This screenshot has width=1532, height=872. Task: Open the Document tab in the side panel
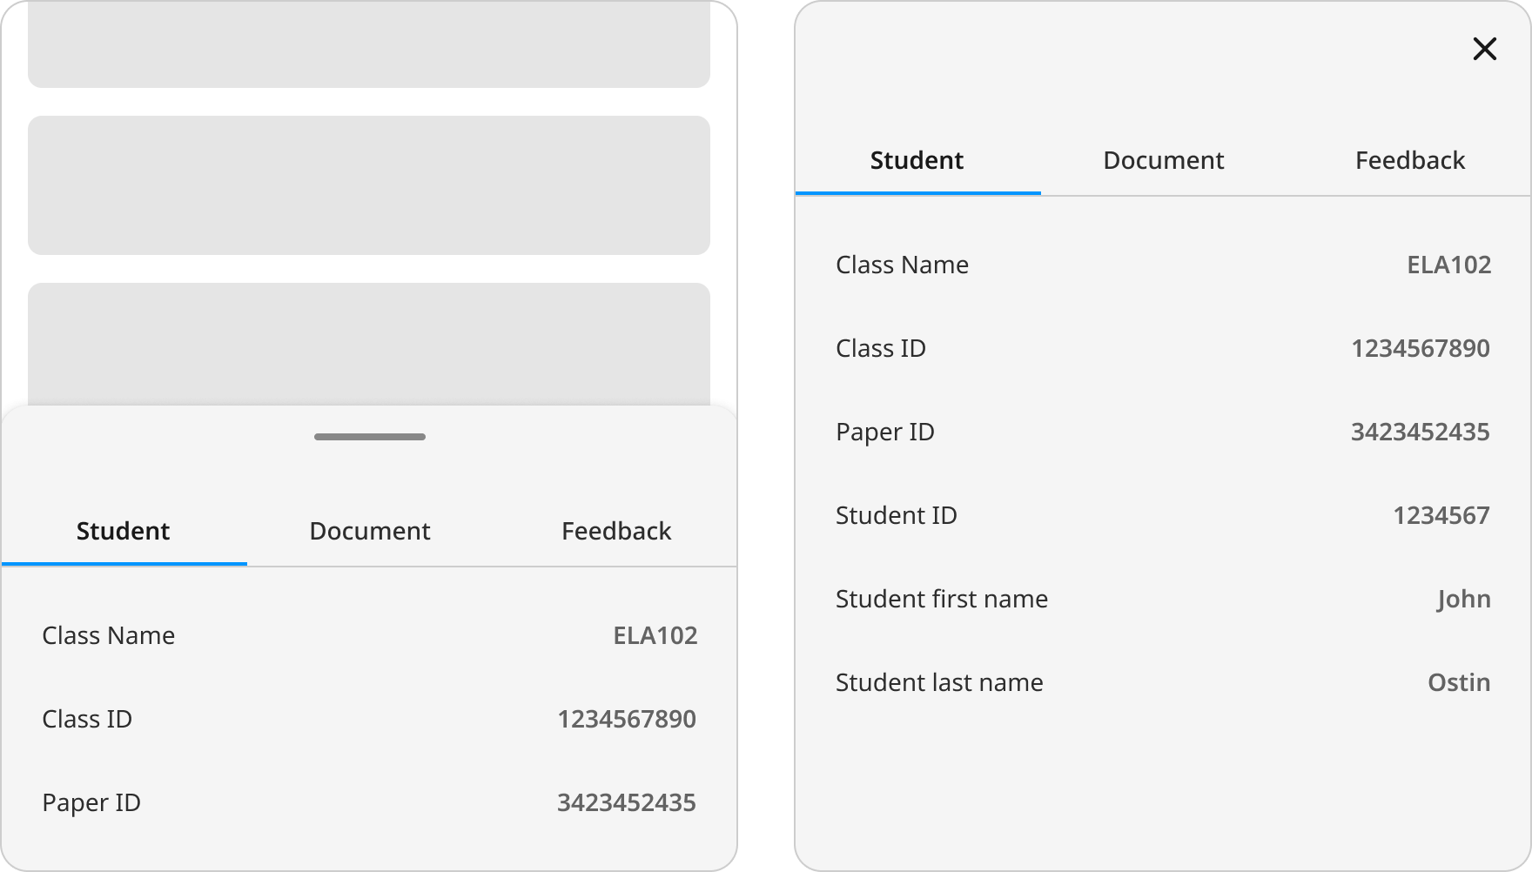click(1164, 160)
